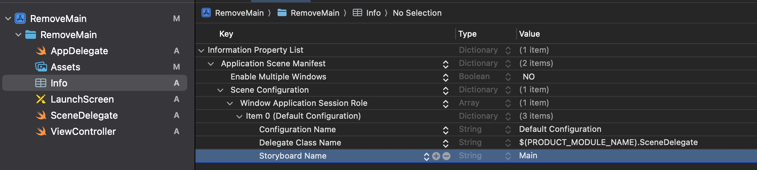Click the minus button on Storyboard Name row
The image size is (757, 170).
446,156
